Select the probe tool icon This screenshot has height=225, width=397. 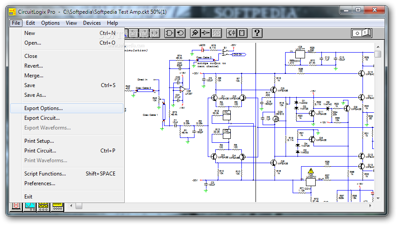point(195,33)
